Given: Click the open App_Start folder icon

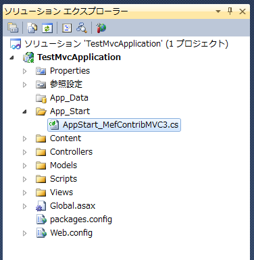Looking at the screenshot, I should point(41,111).
